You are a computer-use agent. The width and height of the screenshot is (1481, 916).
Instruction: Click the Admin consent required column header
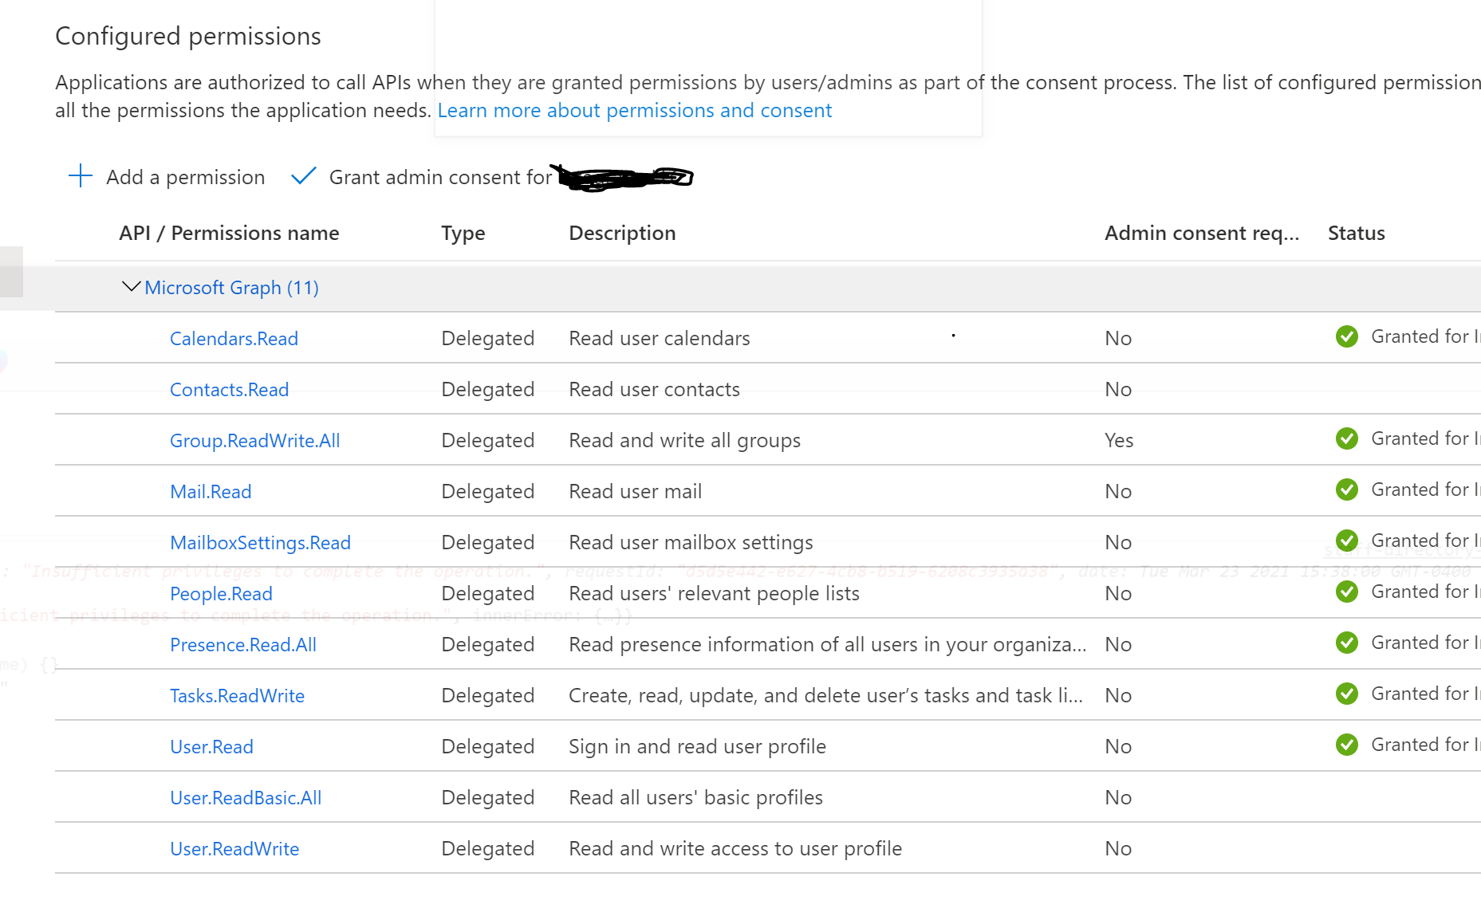(1201, 234)
